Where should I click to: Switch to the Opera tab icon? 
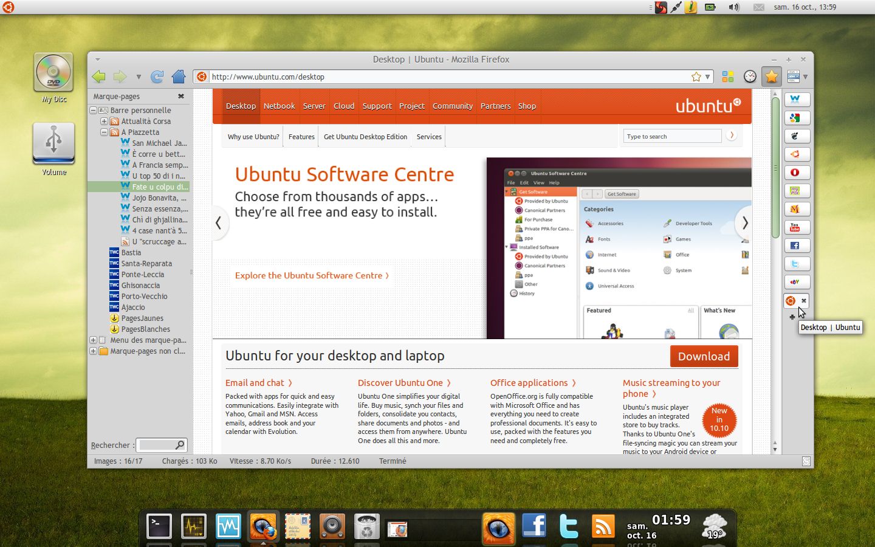797,173
